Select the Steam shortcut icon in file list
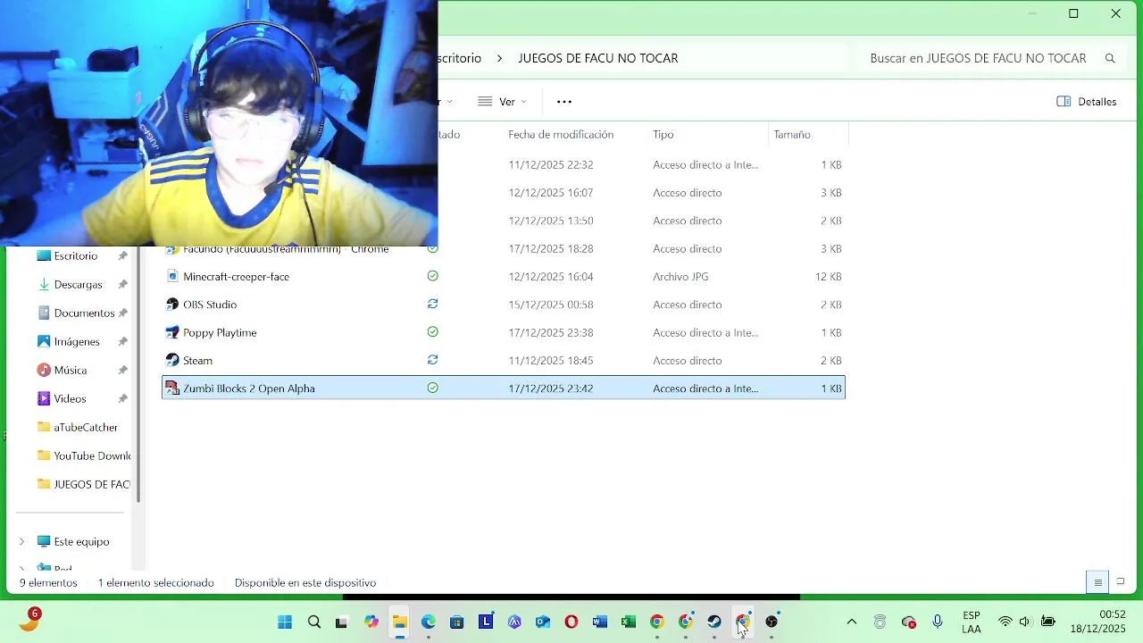The height and width of the screenshot is (643, 1143). coord(172,361)
